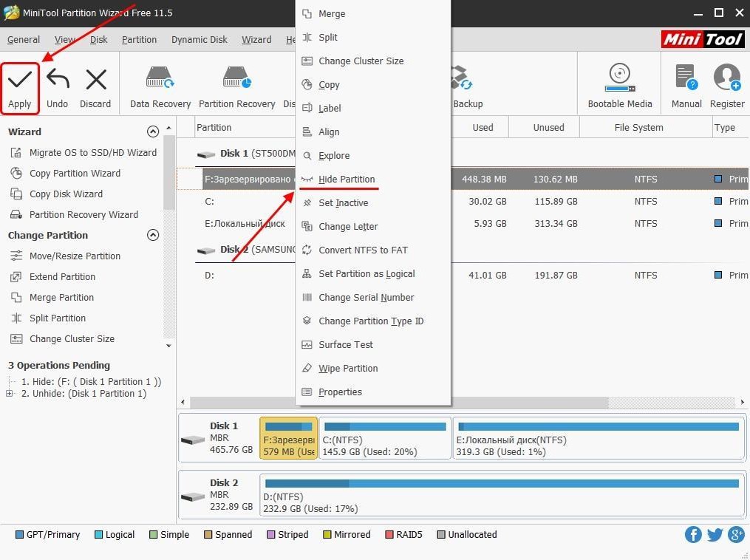Select Split in context menu
The width and height of the screenshot is (750, 560).
[373, 37]
